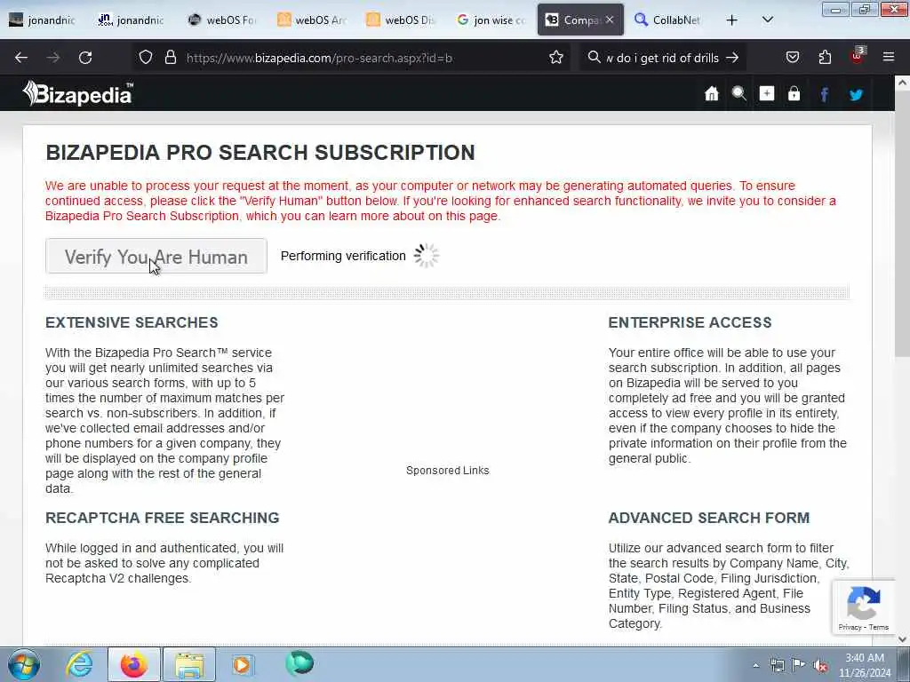Switch to the webOS Archive tab

click(311, 20)
